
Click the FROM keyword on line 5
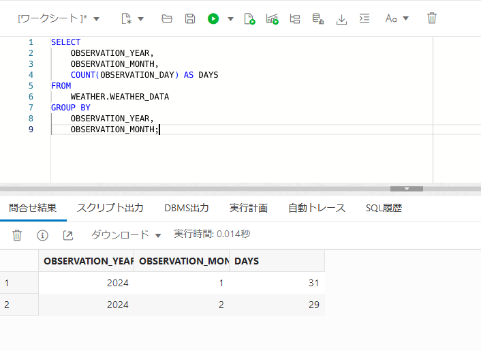(x=61, y=86)
